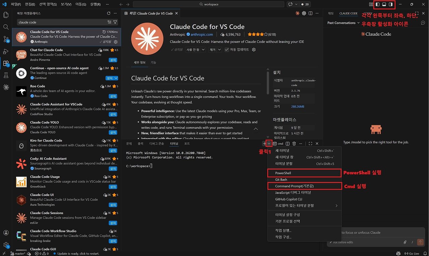429x256 pixels.
Task: Toggle the bottom panel visibility
Action: (384, 4)
